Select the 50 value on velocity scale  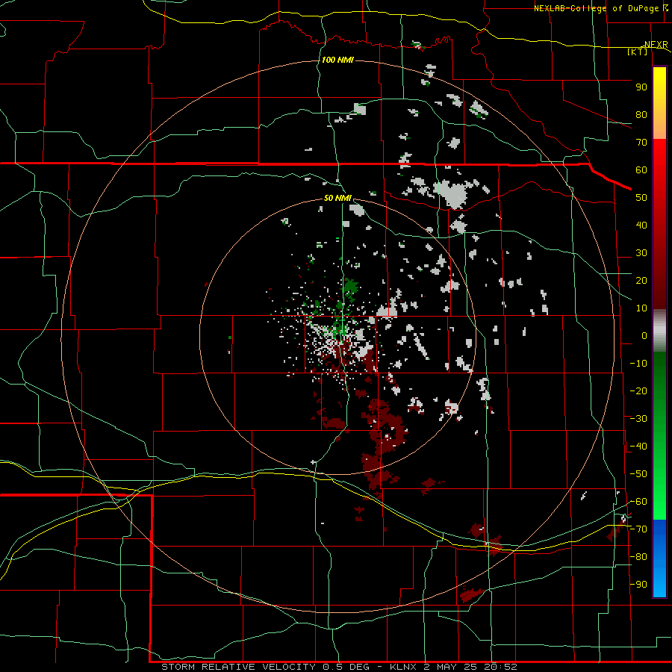[641, 198]
